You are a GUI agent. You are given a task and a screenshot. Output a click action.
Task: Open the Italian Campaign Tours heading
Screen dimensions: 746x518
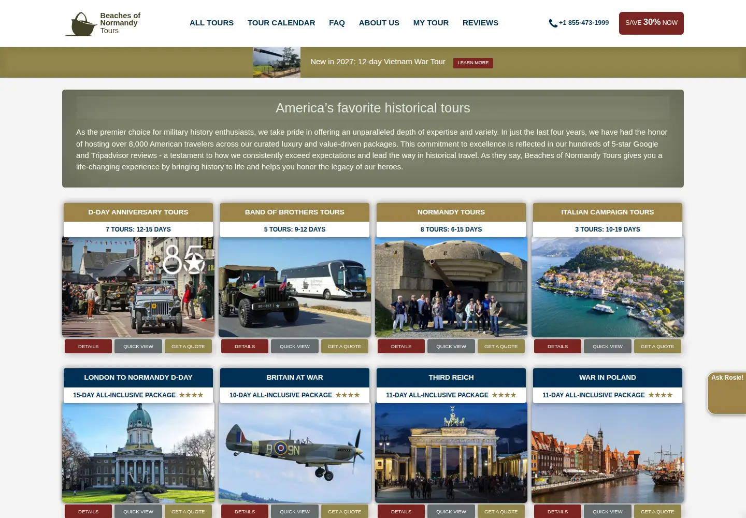pos(608,212)
